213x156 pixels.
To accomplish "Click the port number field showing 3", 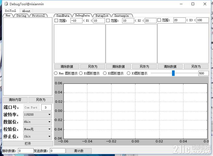I will (46, 107).
